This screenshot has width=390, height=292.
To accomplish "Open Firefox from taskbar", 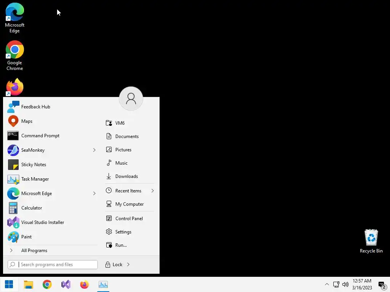I will point(84,284).
